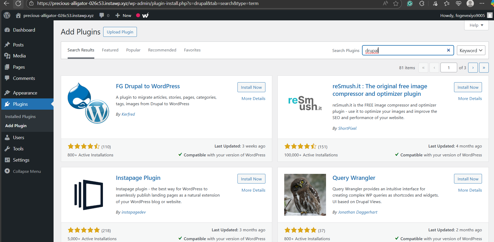Clear the search field with X icon
Viewport: 494px width, 242px height.
(x=449, y=50)
